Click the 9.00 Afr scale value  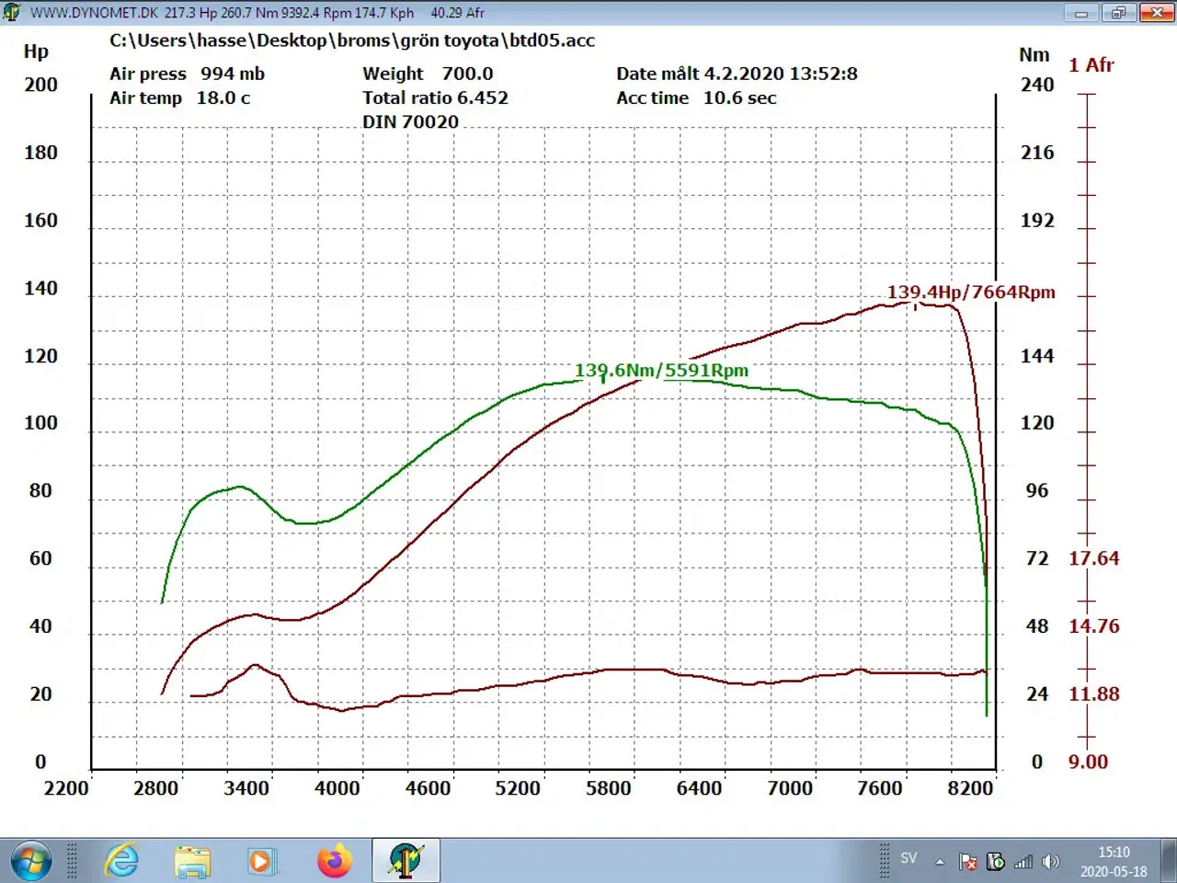coord(1088,762)
